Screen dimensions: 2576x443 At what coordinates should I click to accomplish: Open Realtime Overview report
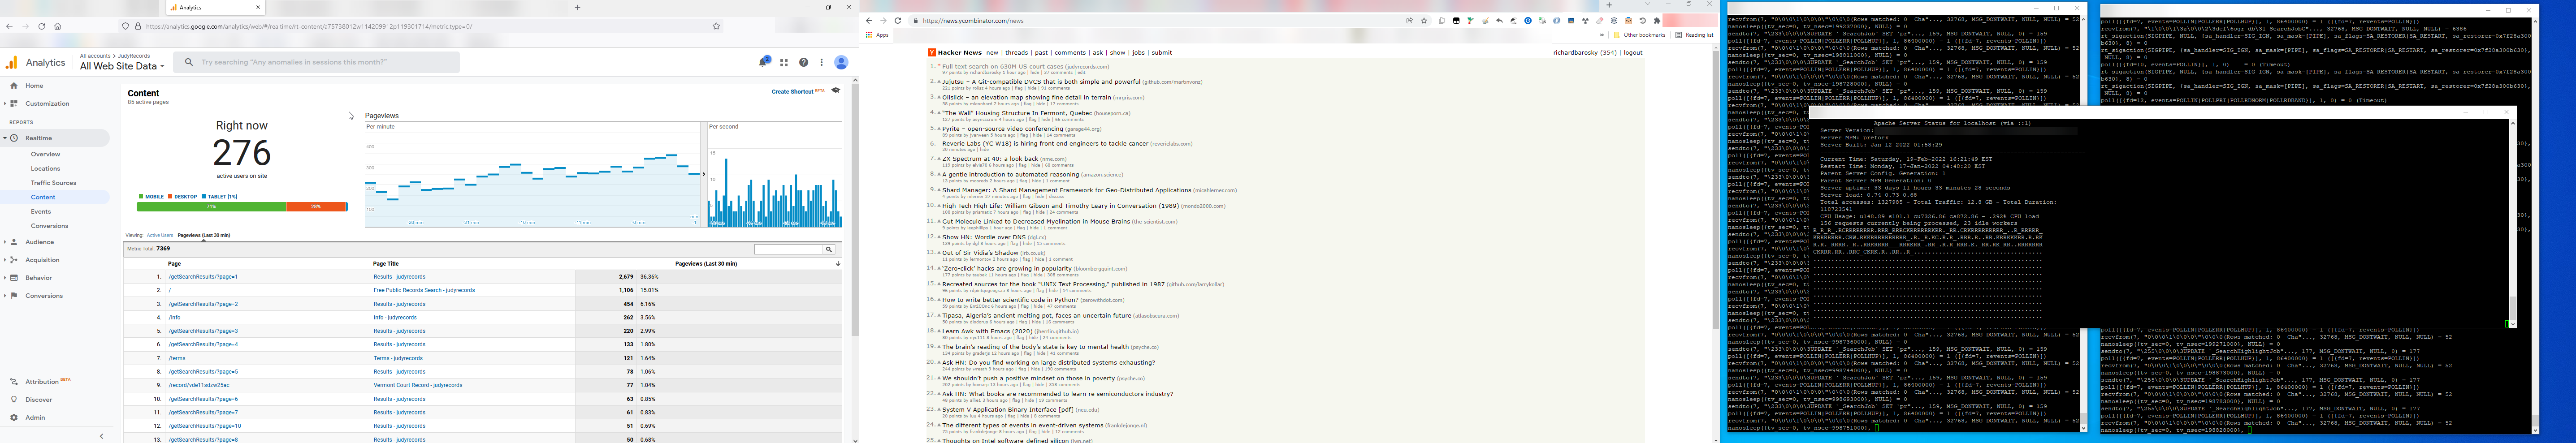pos(45,154)
